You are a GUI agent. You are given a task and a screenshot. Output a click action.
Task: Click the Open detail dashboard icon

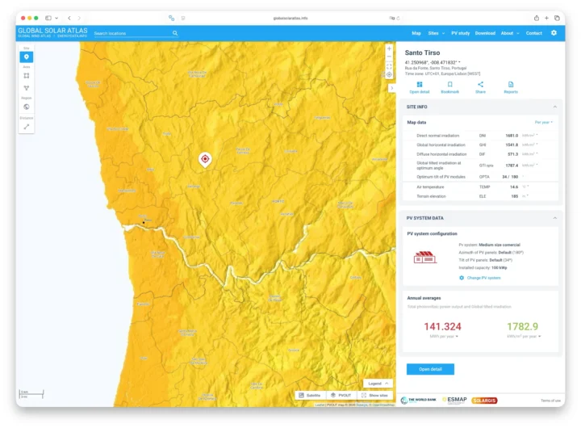(420, 87)
